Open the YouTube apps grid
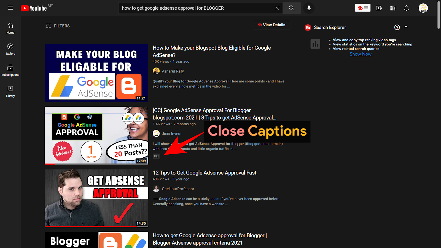The height and width of the screenshot is (248, 441). pyautogui.click(x=393, y=8)
